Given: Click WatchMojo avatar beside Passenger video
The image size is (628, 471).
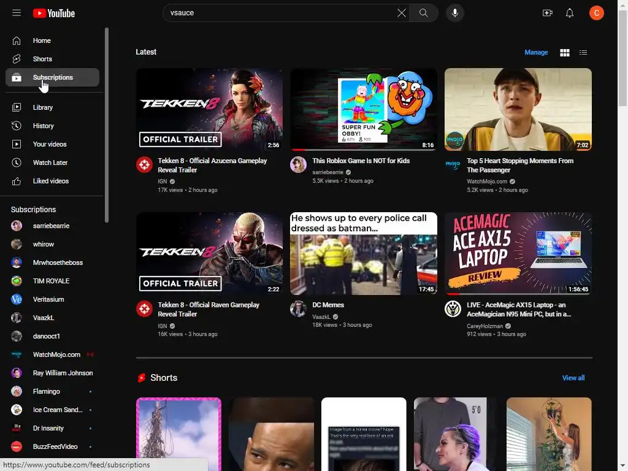Looking at the screenshot, I should click(x=453, y=164).
